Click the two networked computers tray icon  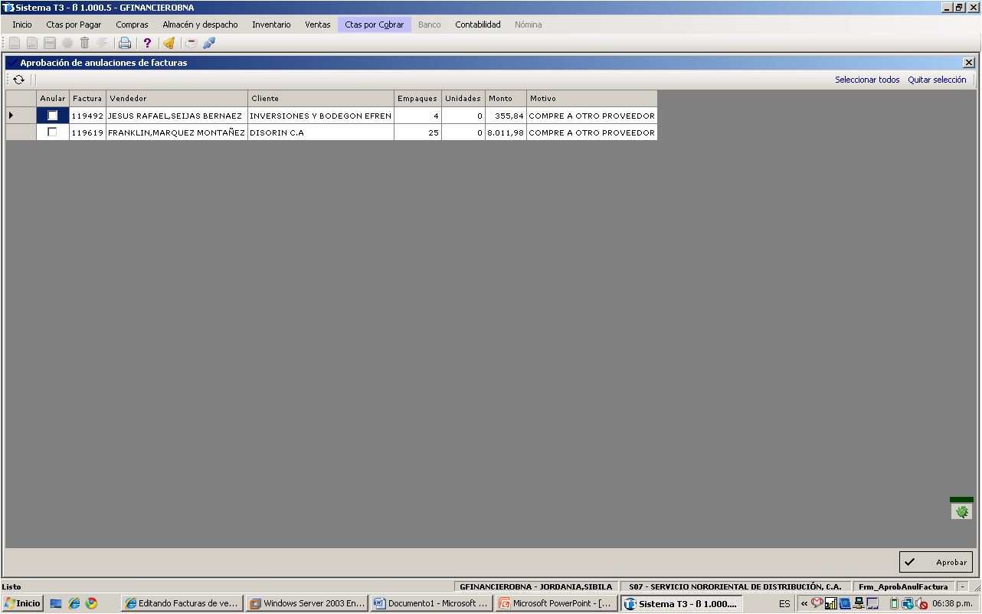coord(859,603)
